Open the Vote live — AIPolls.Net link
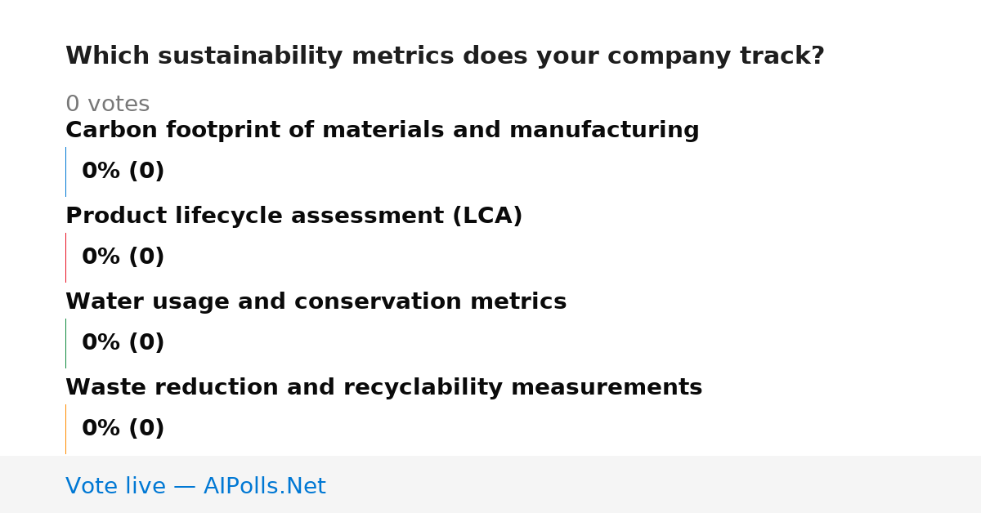981x513 pixels. 195,486
